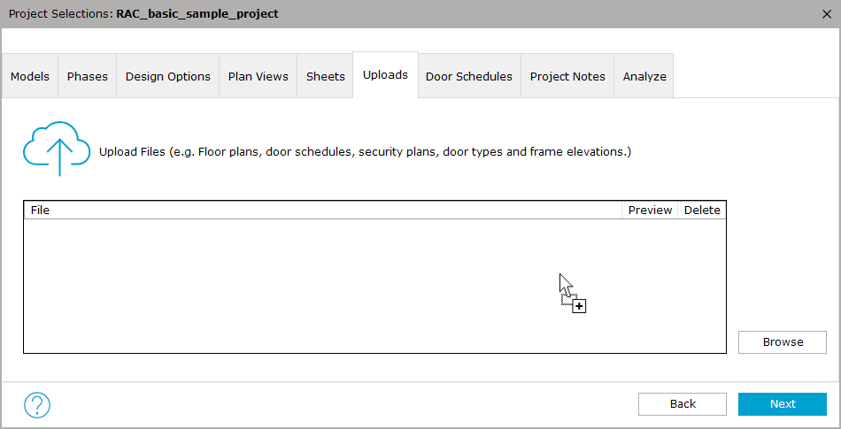This screenshot has width=841, height=429.
Task: Show the Sheets tab
Action: point(326,76)
